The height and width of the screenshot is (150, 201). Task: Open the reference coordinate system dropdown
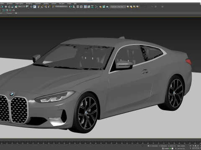22,7
